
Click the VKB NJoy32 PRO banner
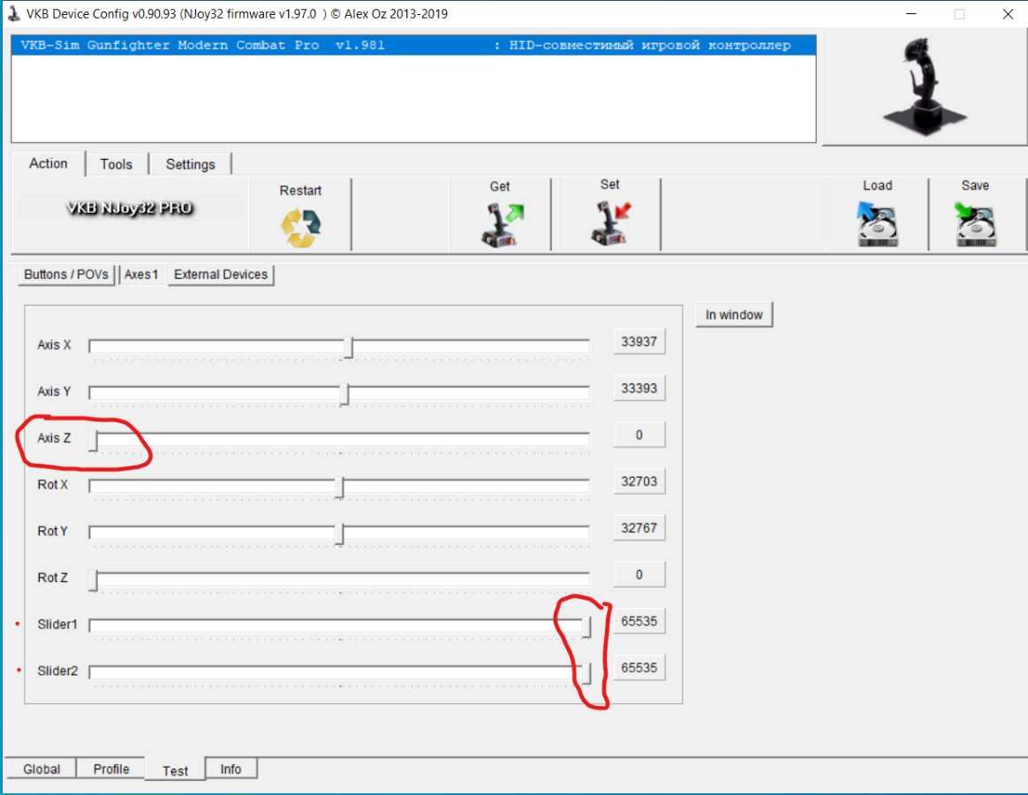tap(130, 208)
